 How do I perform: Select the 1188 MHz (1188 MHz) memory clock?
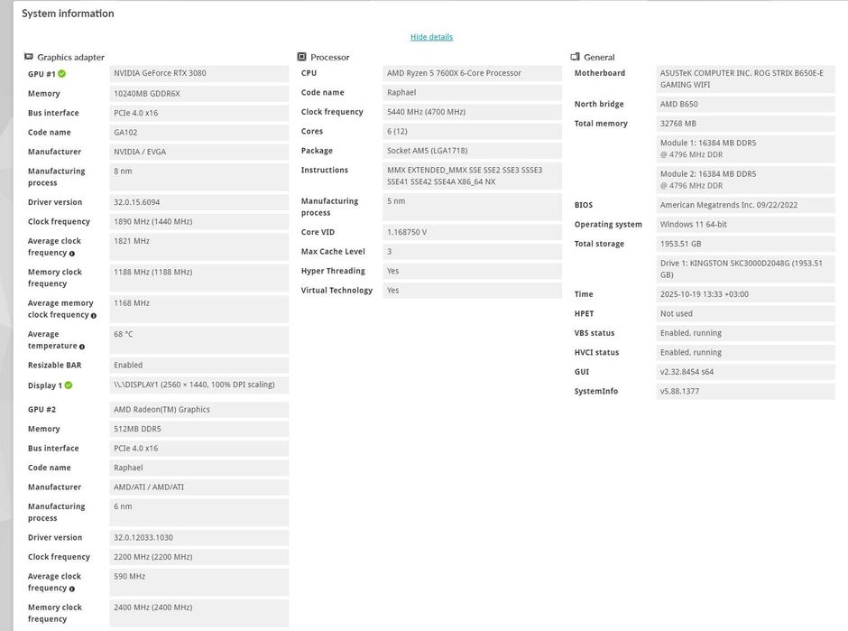pyautogui.click(x=199, y=278)
